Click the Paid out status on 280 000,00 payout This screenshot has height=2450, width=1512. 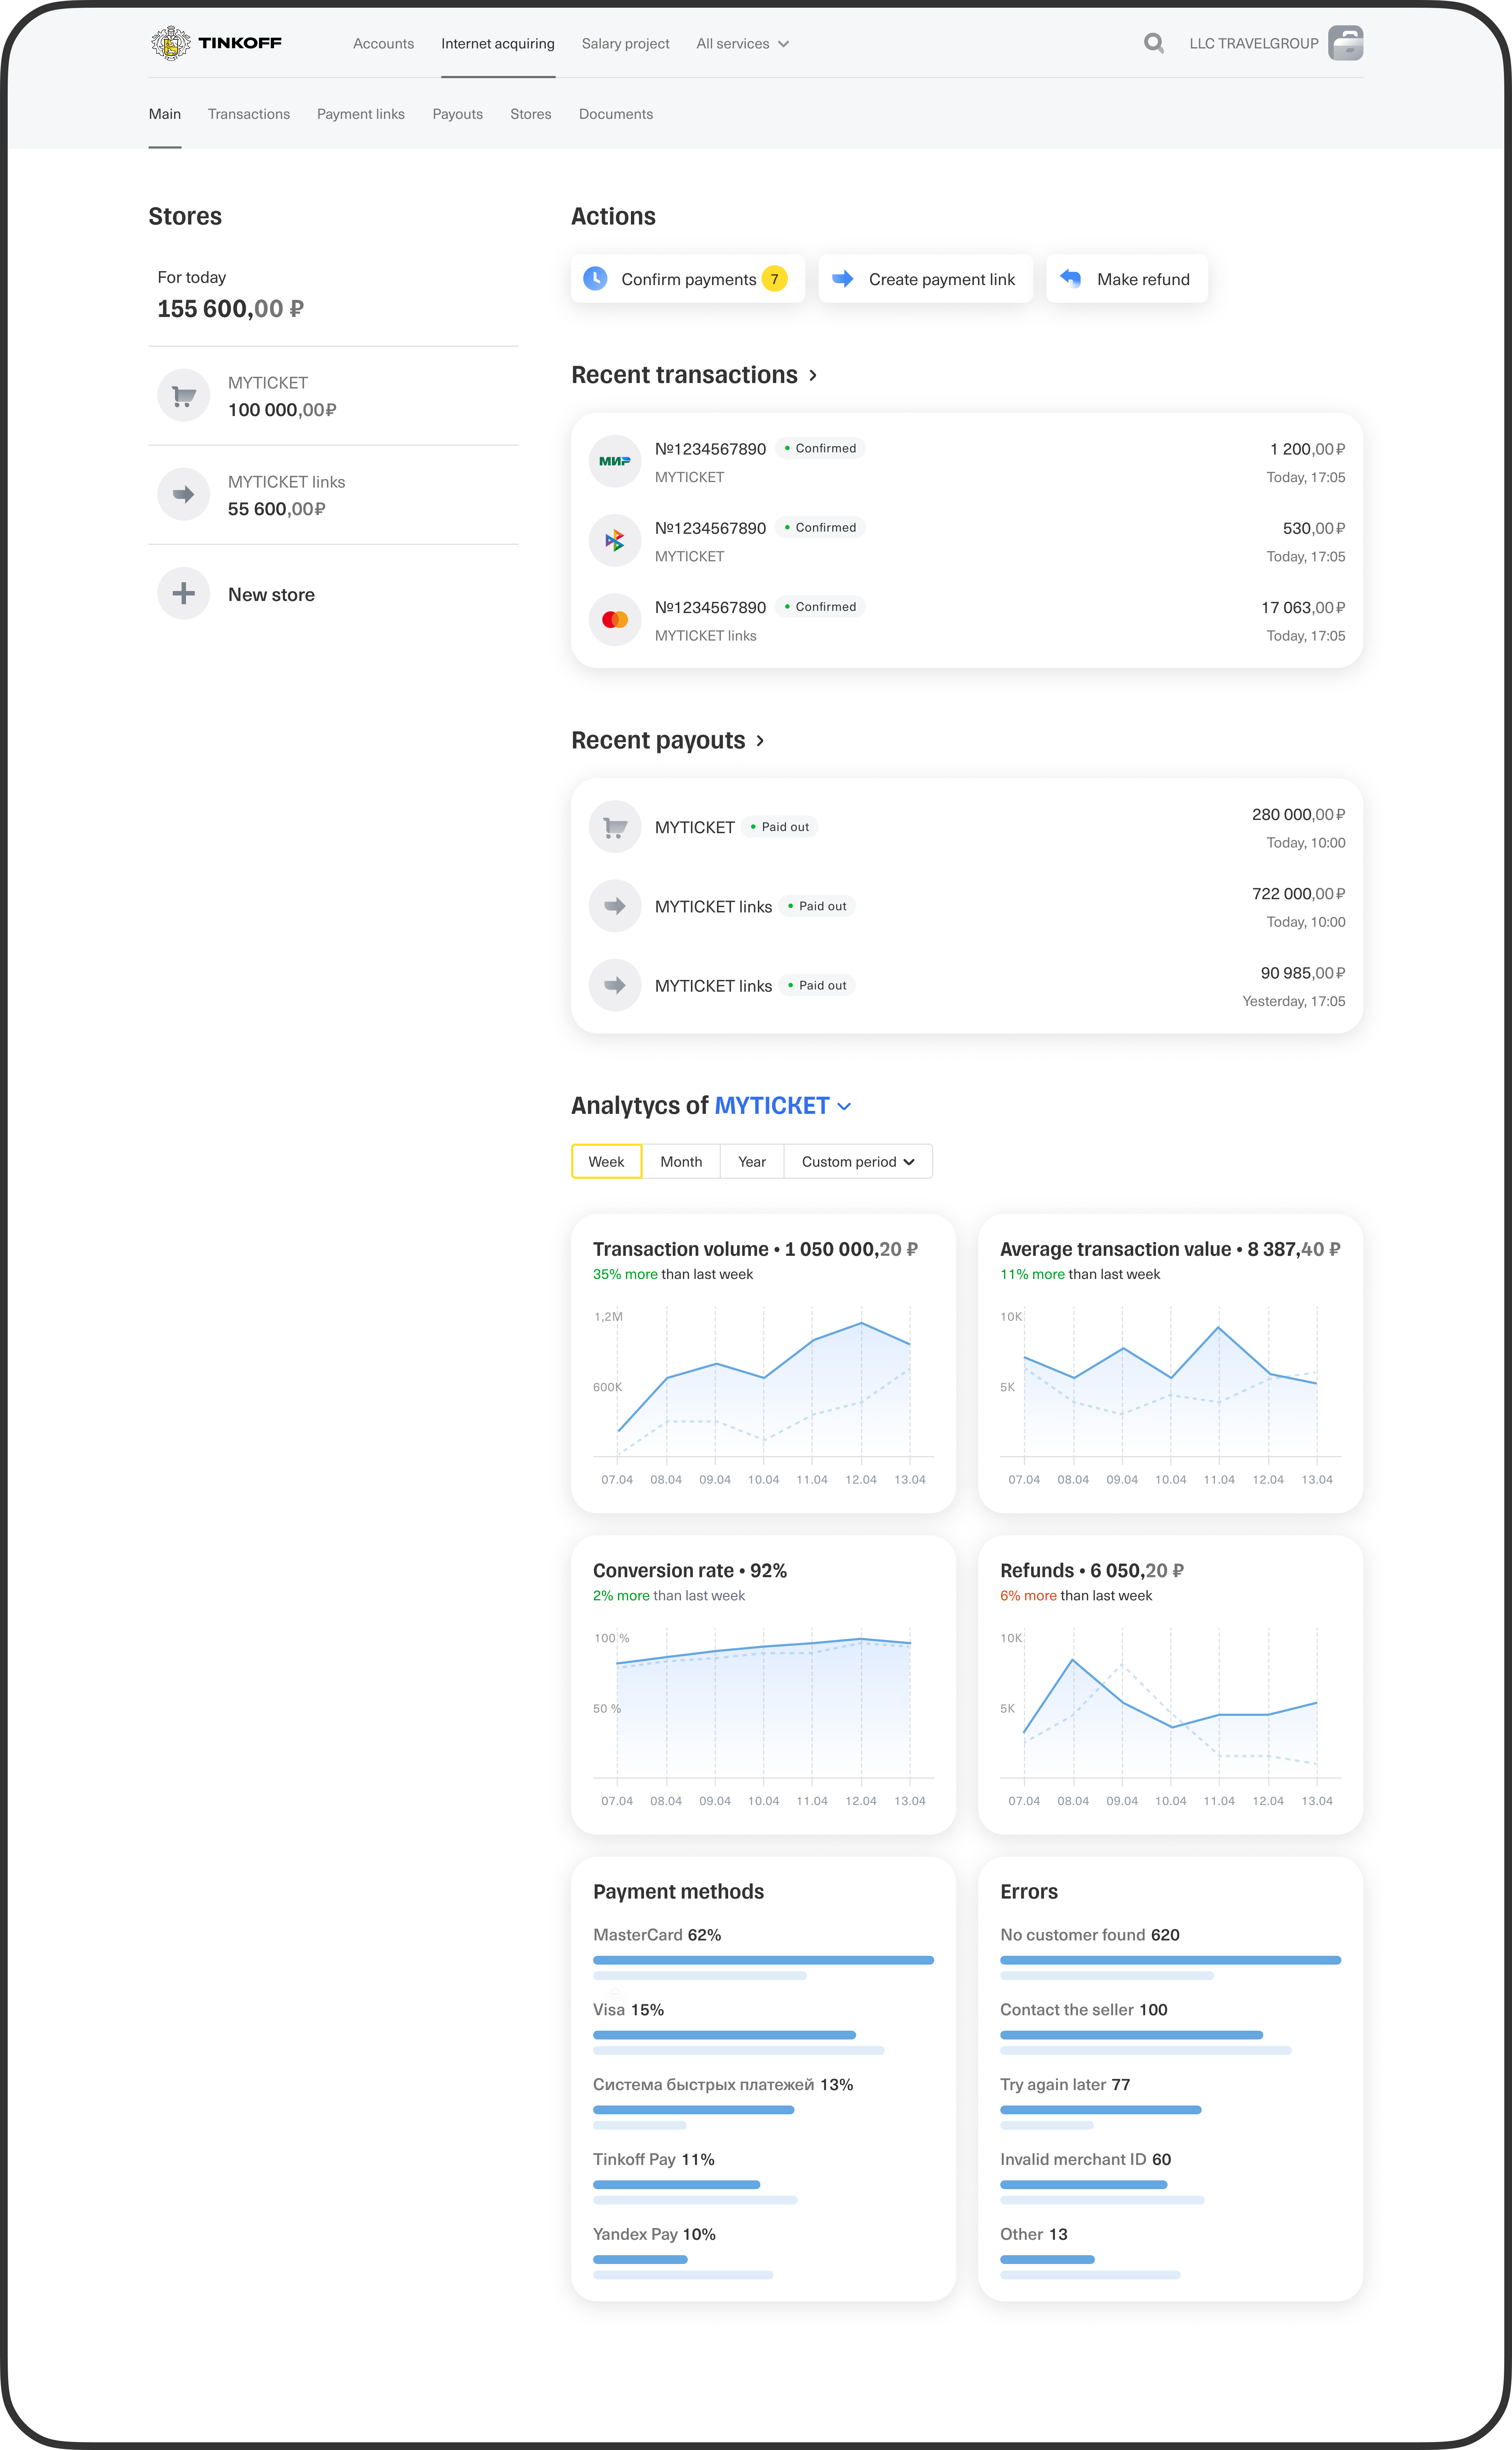click(780, 827)
